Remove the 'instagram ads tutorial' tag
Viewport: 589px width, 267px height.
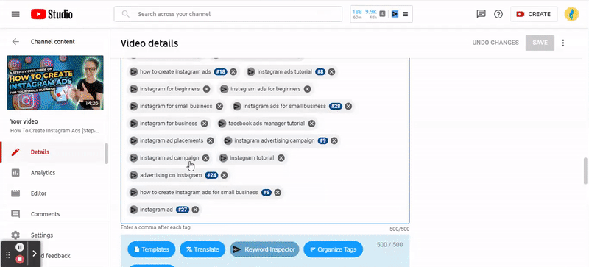331,72
